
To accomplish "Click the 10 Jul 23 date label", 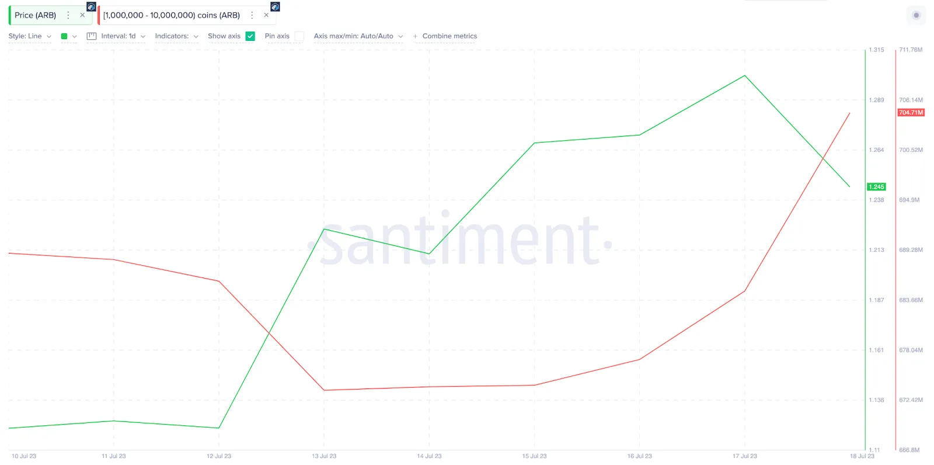I will (24, 456).
